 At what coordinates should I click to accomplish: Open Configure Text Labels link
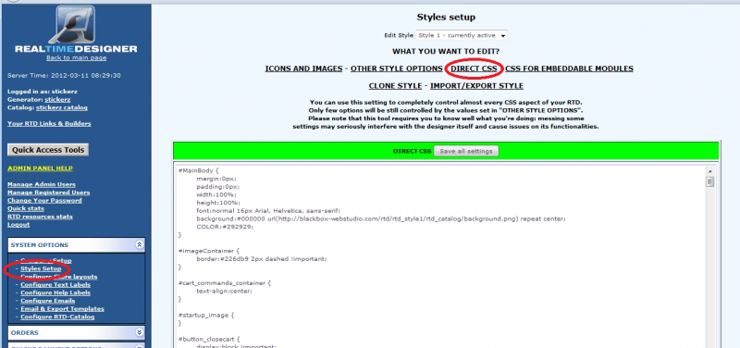(55, 285)
